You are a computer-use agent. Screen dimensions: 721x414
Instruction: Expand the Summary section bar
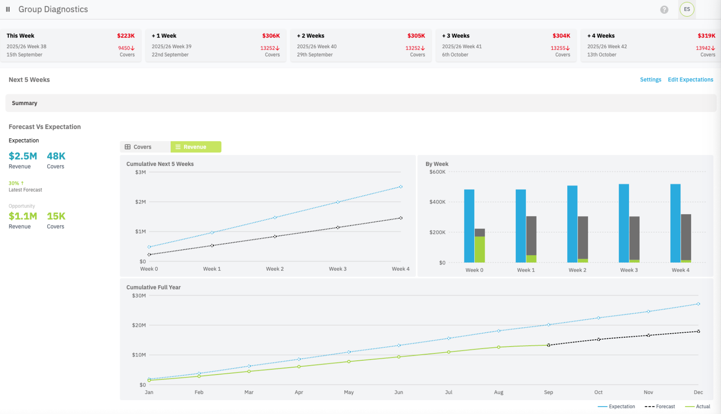coord(360,103)
